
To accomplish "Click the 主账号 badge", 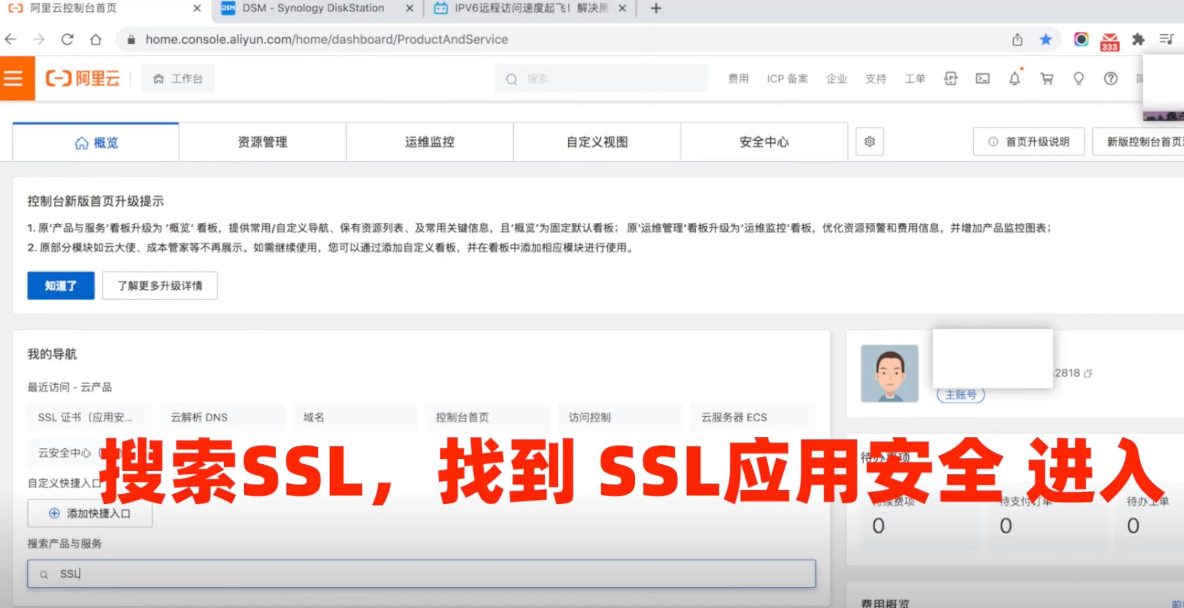I will (960, 395).
